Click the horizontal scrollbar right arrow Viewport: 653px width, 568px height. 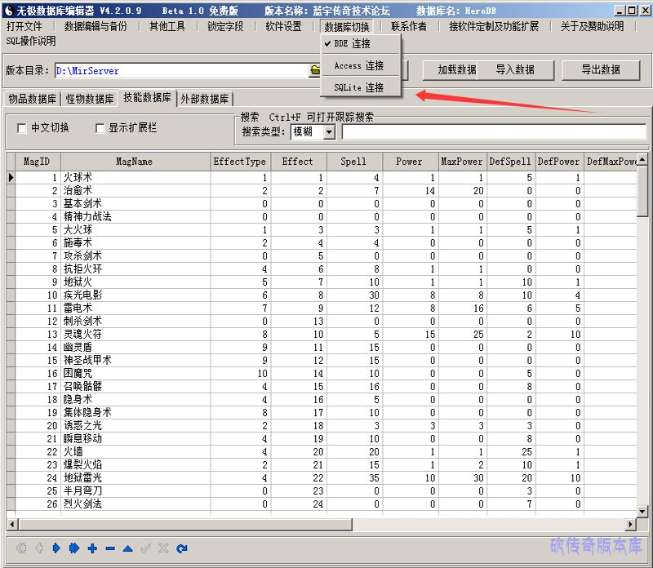[631, 524]
